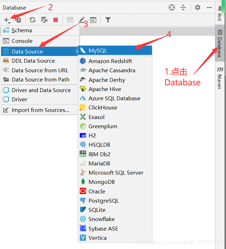Viewport: 226px width, 249px height.
Task: Click the Filter funnel icon
Action: click(x=108, y=20)
